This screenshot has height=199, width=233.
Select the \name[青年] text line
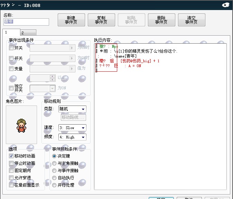tap(117, 56)
